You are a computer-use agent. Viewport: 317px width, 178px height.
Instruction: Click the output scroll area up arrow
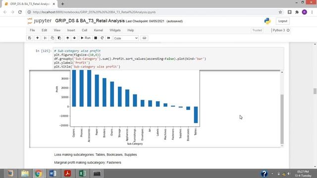click(282, 72)
